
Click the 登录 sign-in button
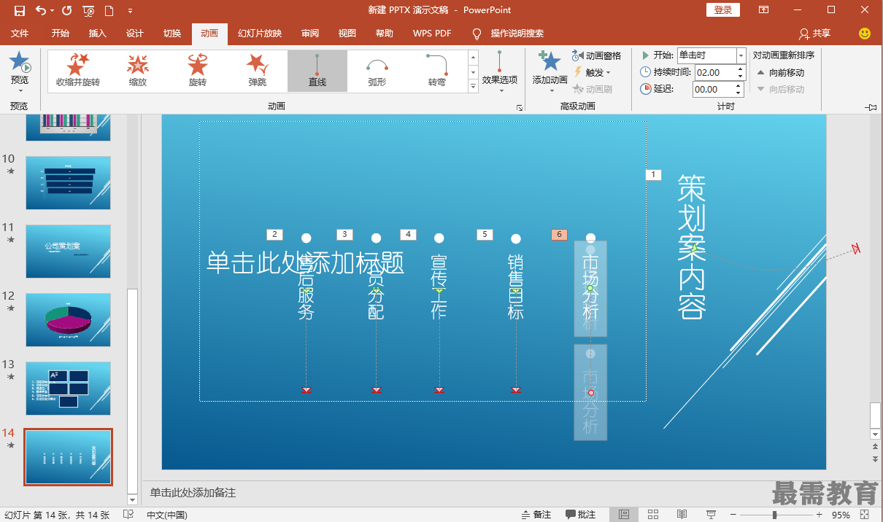[x=723, y=10]
